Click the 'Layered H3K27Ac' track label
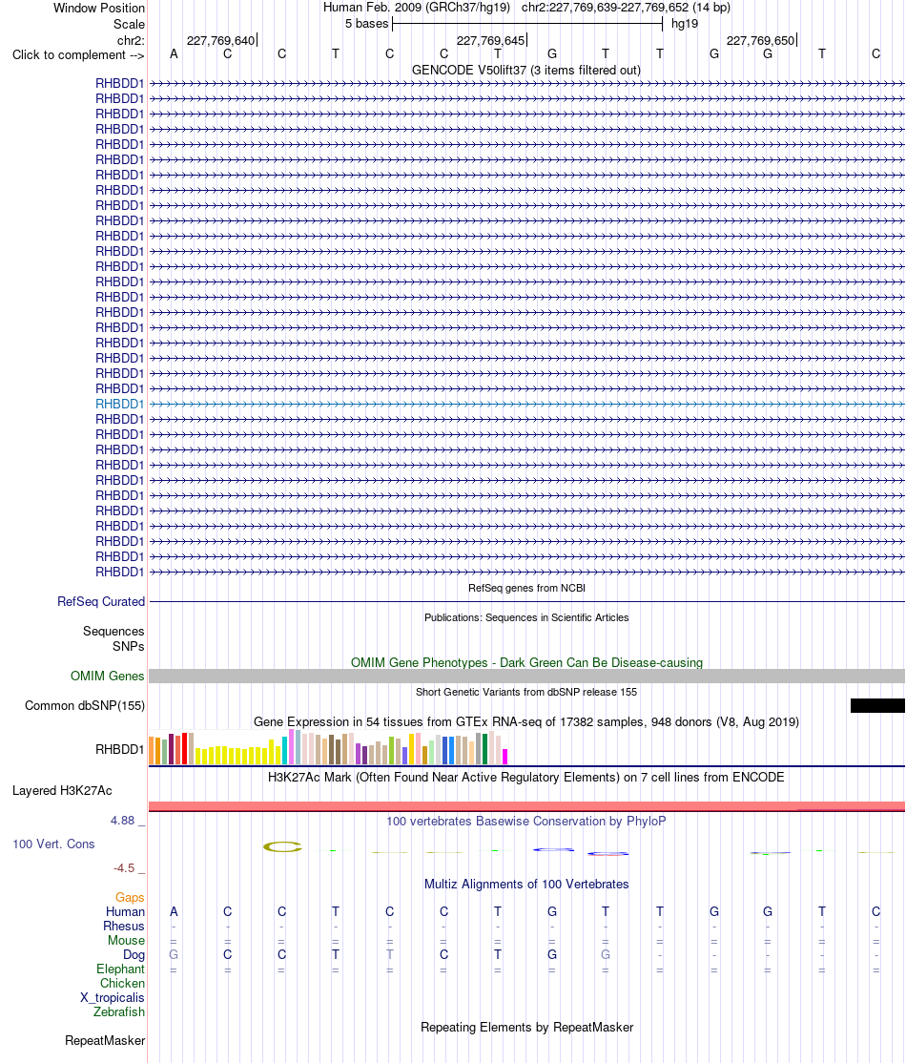 tap(62, 790)
